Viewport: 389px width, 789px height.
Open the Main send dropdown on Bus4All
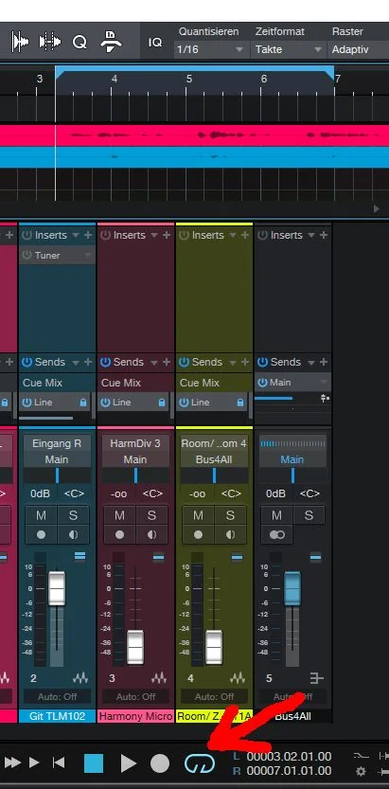click(323, 383)
